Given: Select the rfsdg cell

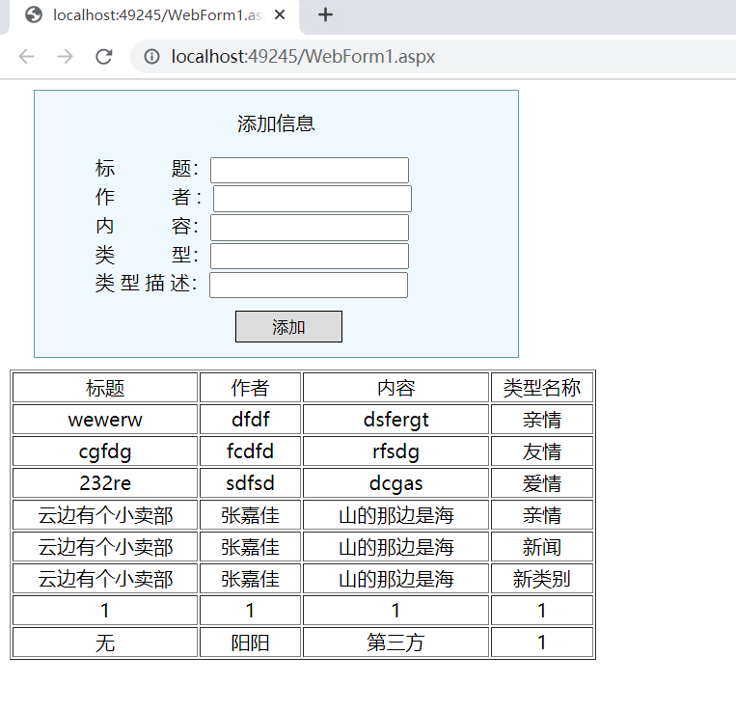Looking at the screenshot, I should (396, 451).
